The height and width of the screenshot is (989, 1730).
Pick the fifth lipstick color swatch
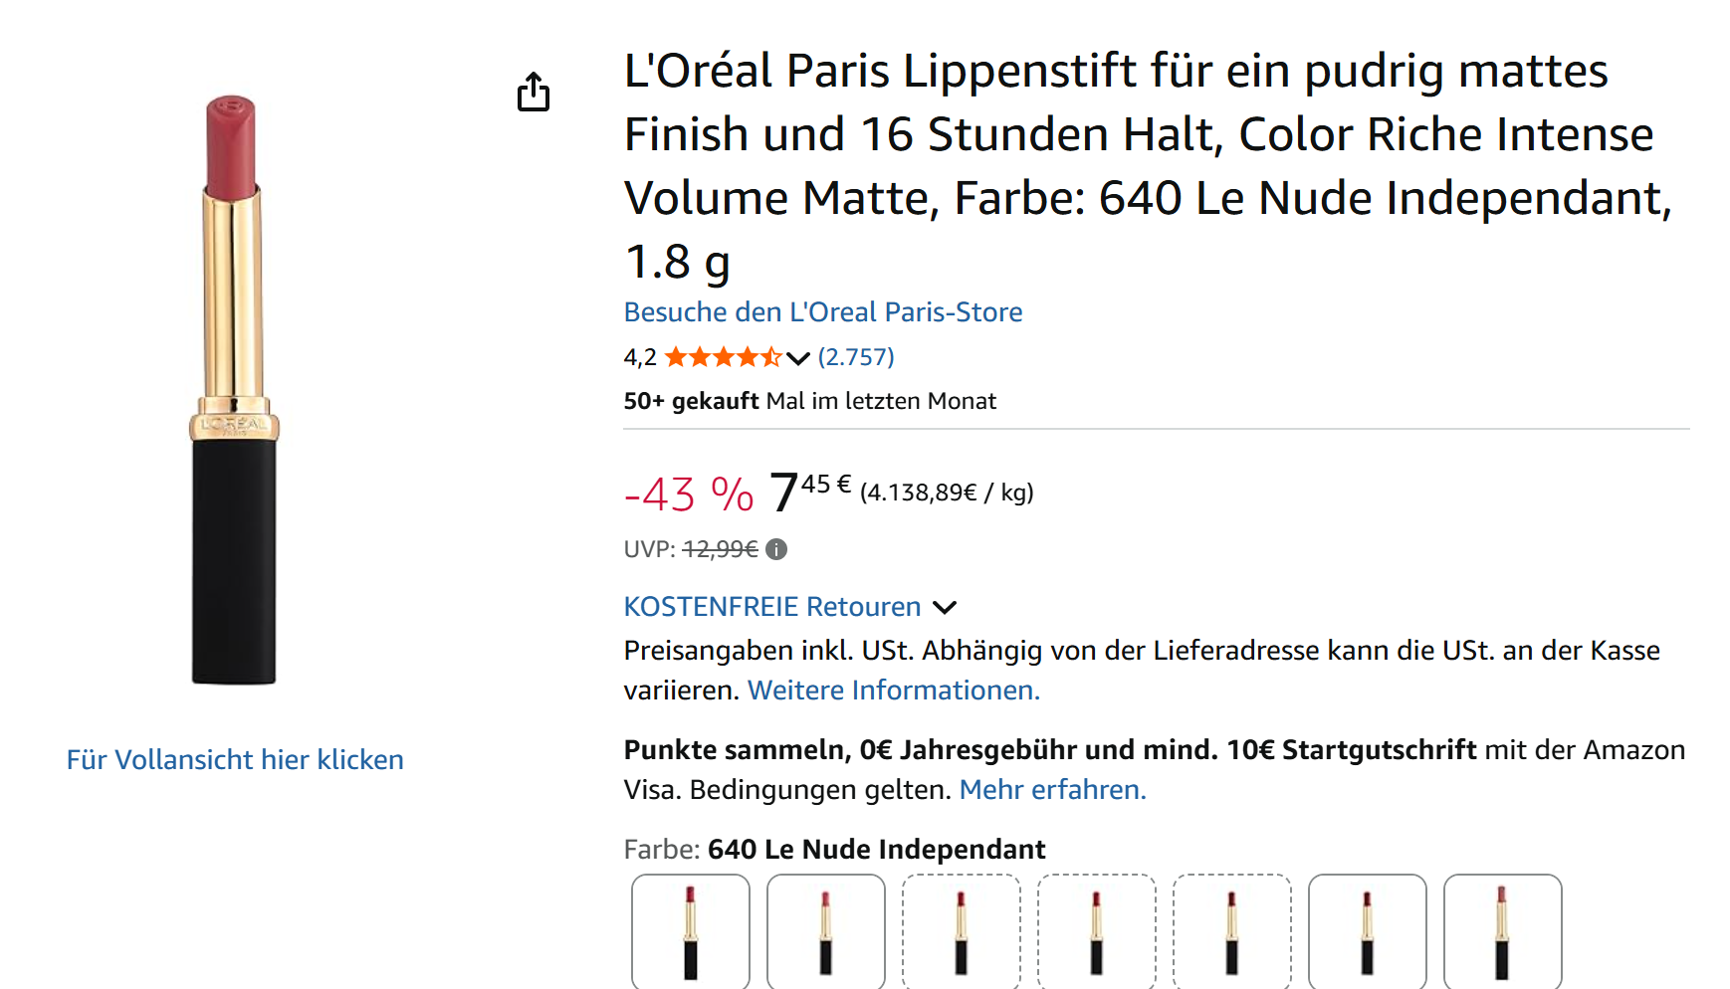pos(1232,931)
